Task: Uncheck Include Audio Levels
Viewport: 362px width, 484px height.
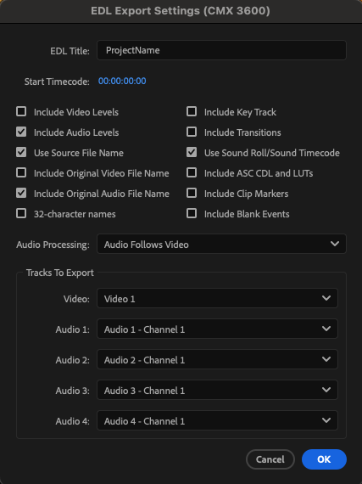Action: 21,132
